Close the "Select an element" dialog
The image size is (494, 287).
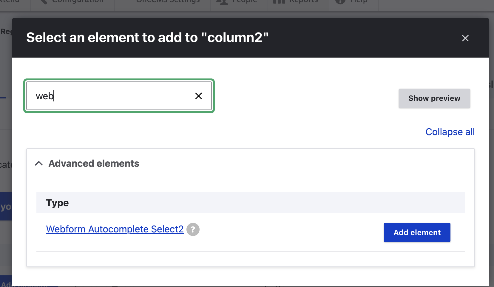[x=465, y=38]
